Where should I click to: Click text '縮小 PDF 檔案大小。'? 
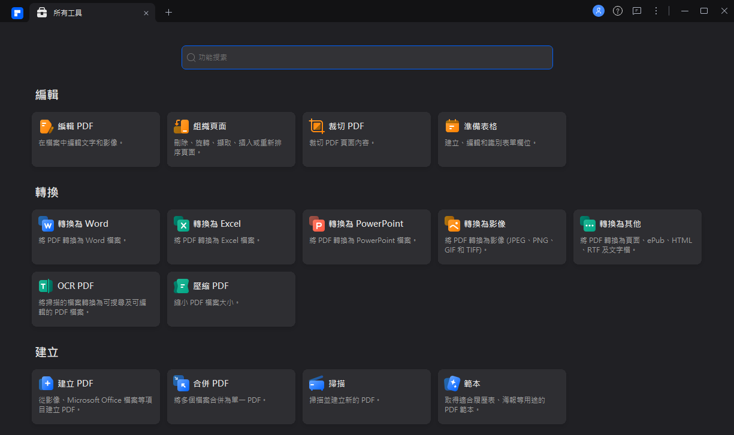point(207,303)
